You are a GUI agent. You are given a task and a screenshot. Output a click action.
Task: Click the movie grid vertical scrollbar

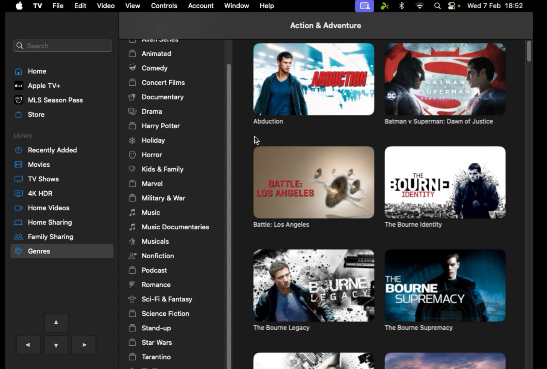pyautogui.click(x=529, y=51)
